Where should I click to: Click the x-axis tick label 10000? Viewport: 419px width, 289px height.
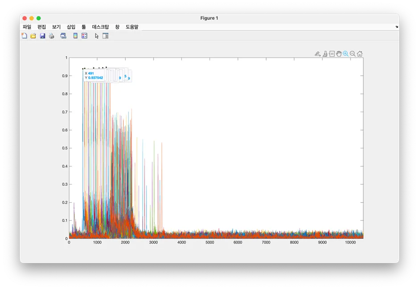click(350, 242)
